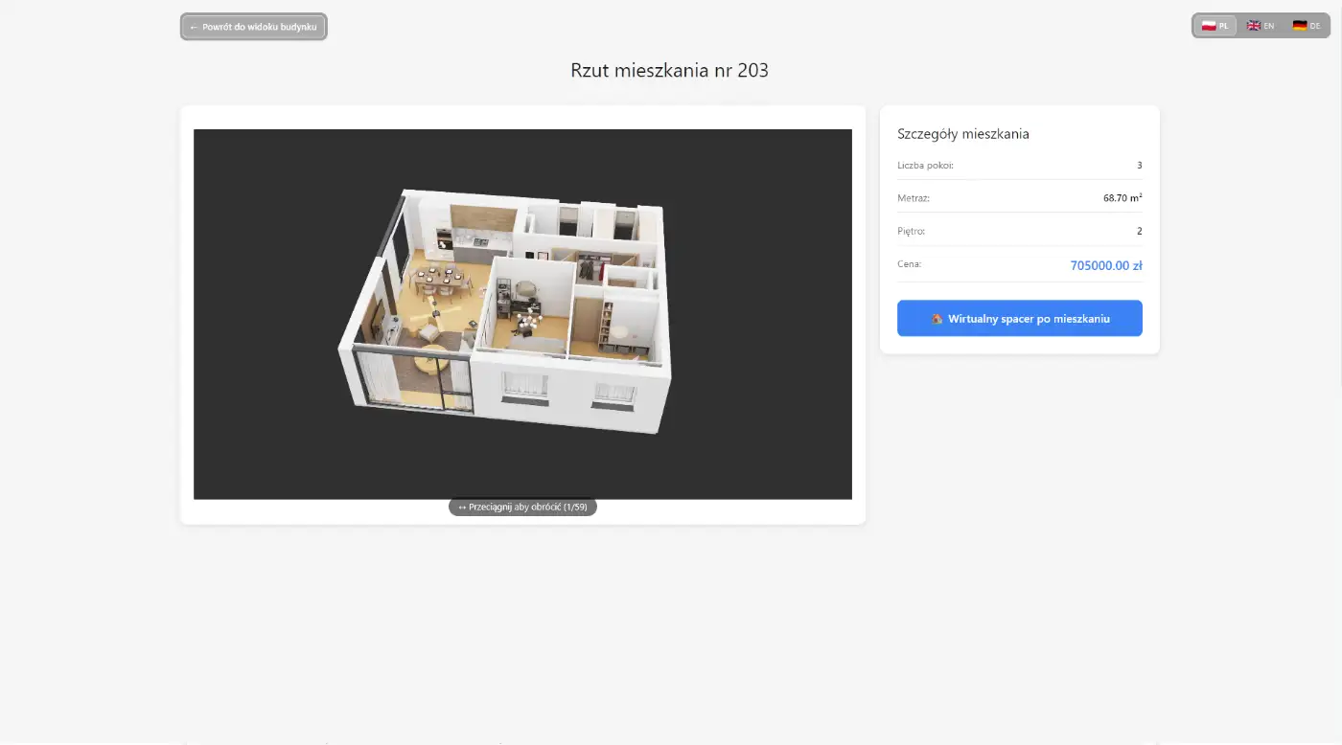Viewport: 1342px width, 745px height.
Task: Switch language to DE
Action: 1307,26
